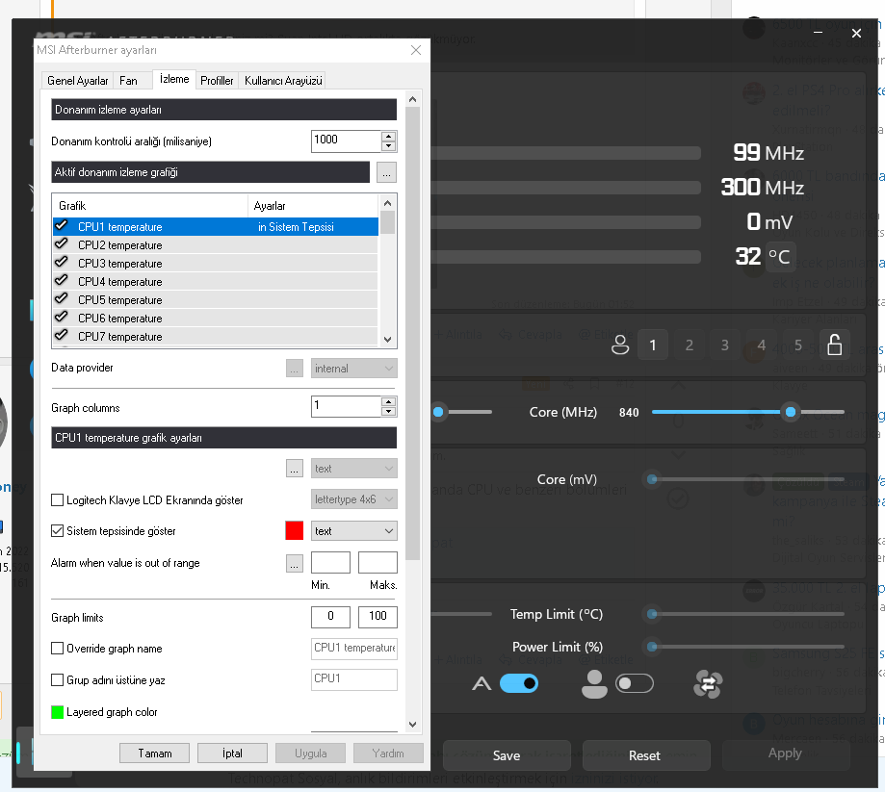Click the Power Limit slider handle
885x792 pixels.
click(652, 647)
